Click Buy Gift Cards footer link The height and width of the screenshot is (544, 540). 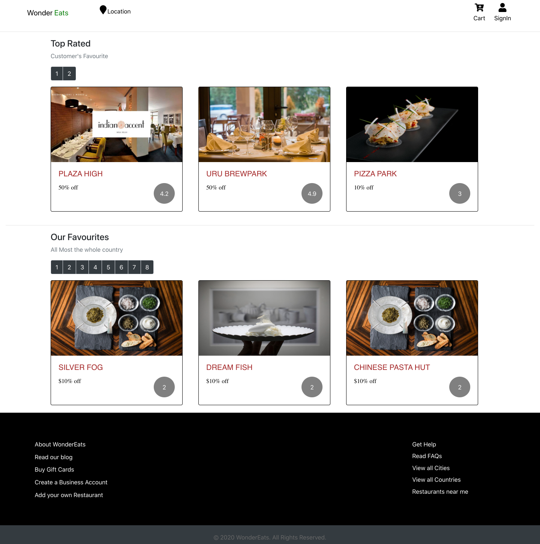(54, 470)
